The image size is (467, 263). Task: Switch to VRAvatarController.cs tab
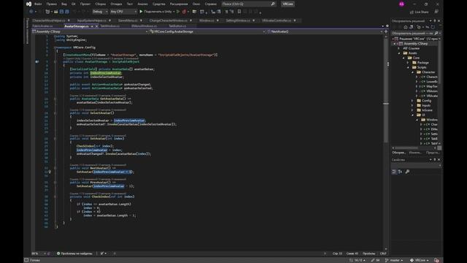click(277, 20)
